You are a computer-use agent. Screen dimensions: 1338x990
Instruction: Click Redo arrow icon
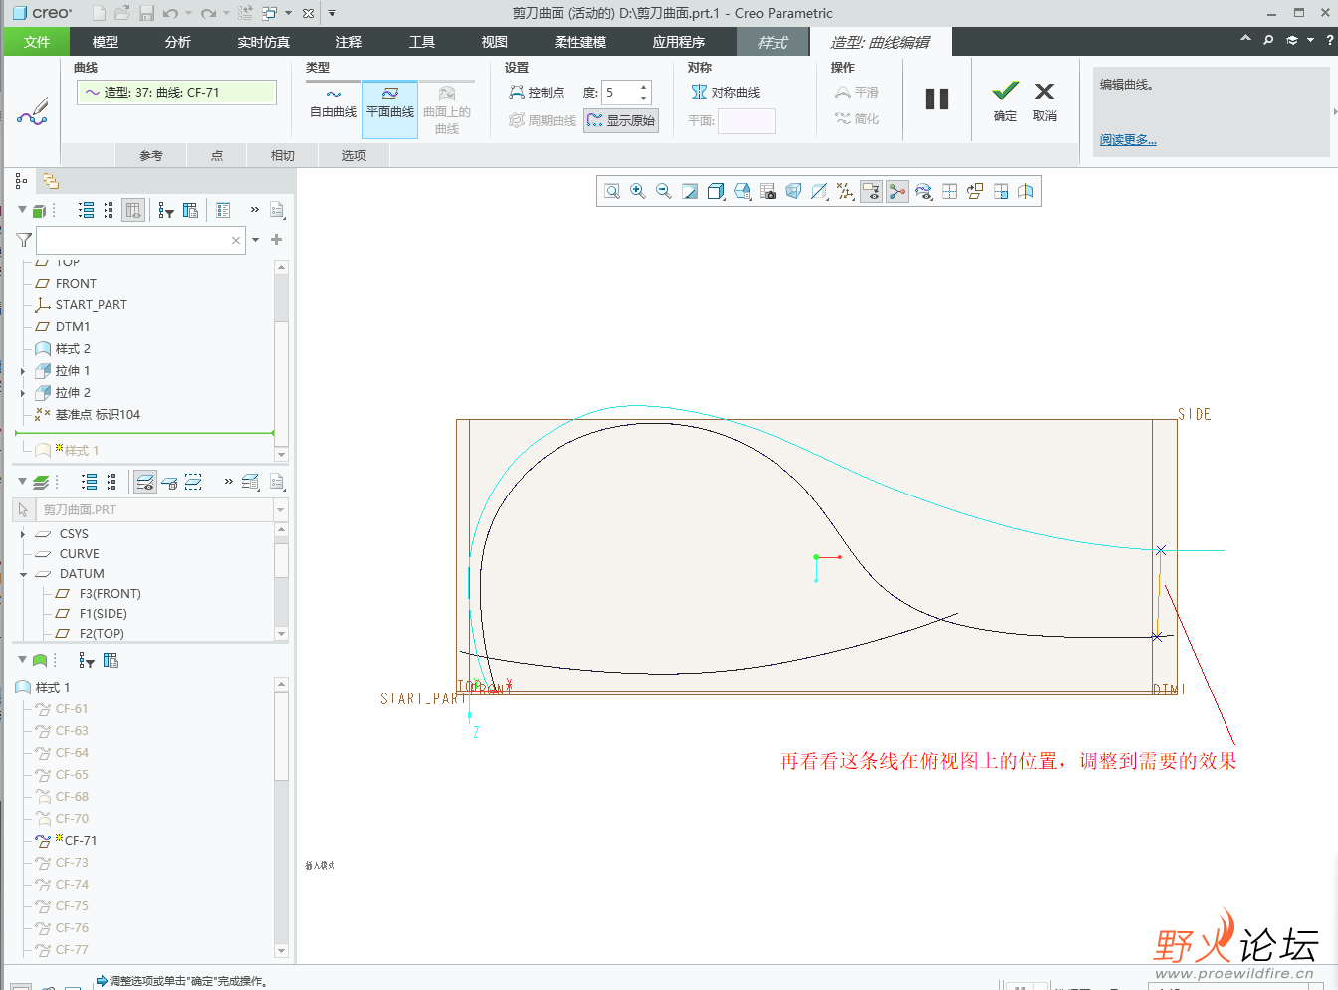(x=207, y=13)
